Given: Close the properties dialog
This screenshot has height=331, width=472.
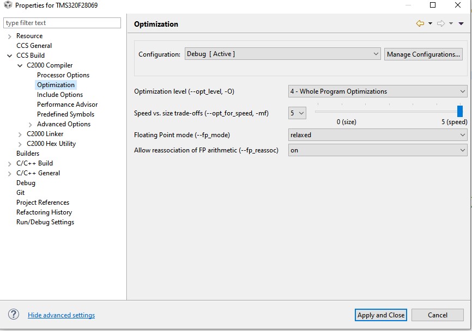Looking at the screenshot, I should pos(457,5).
